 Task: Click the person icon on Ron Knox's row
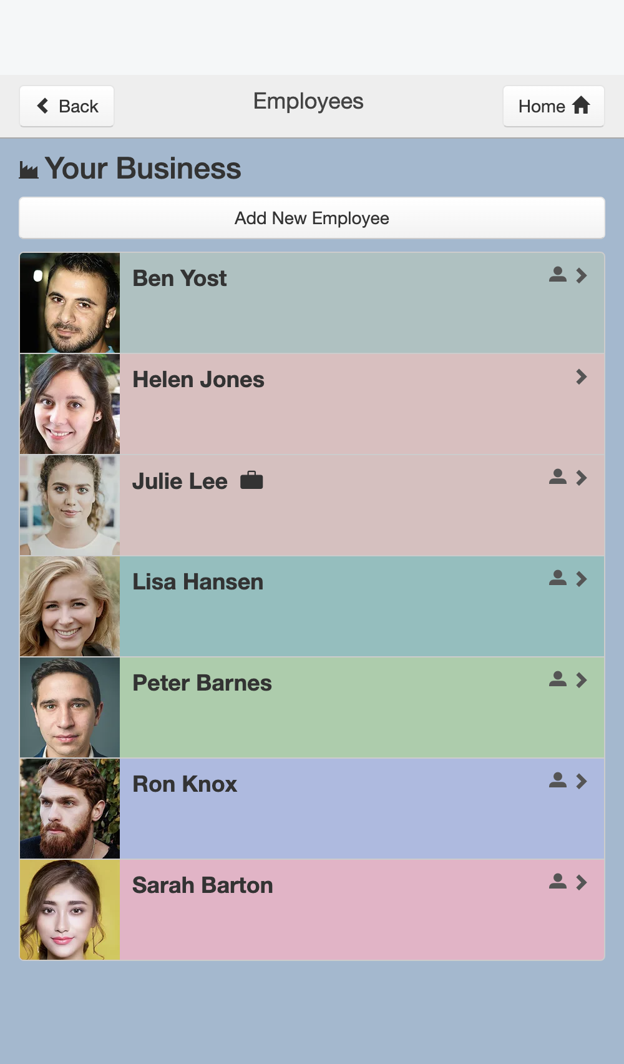558,781
